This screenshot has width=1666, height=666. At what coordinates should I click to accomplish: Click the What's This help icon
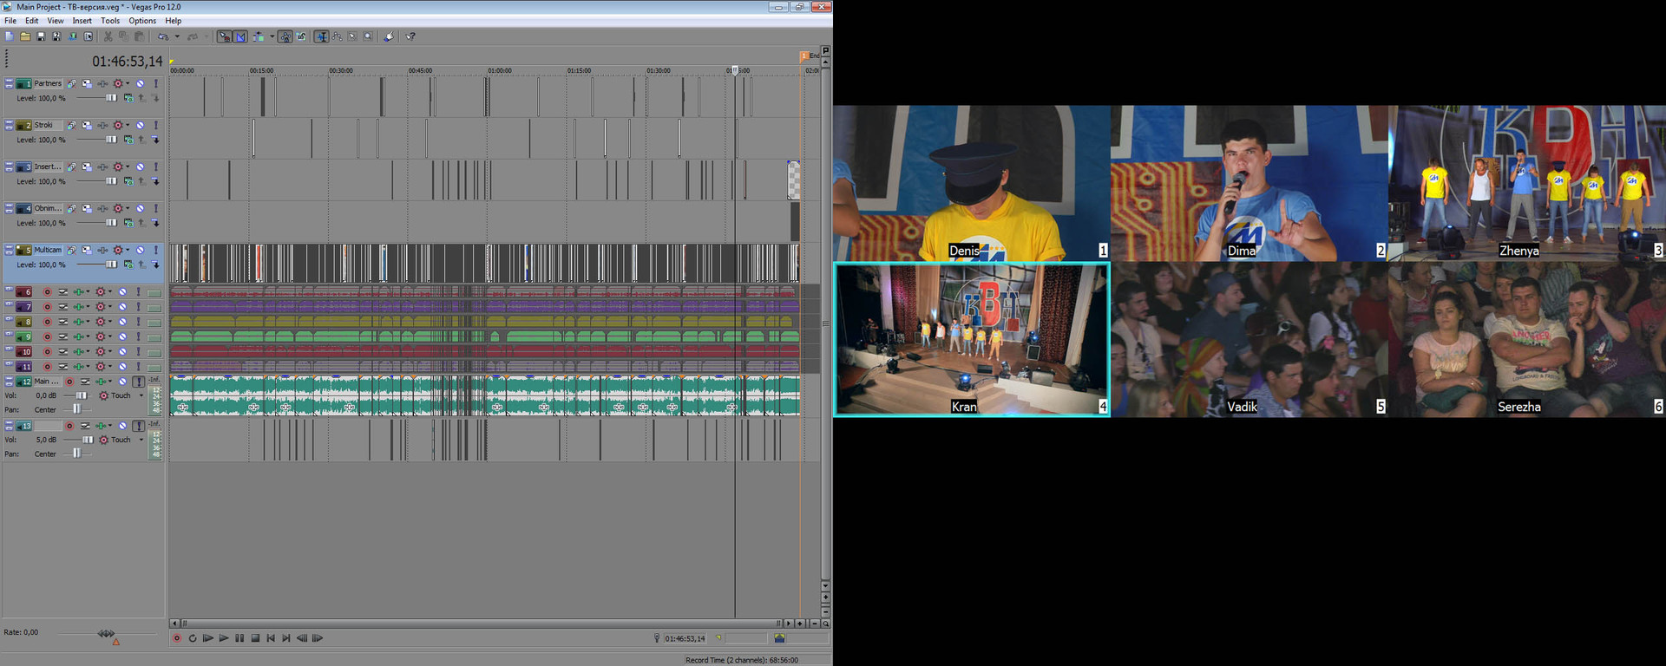coord(410,36)
